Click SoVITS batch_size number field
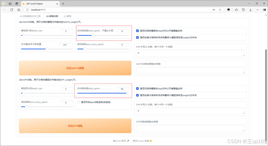Viewport: 268px width, 146px height. click(x=67, y=31)
